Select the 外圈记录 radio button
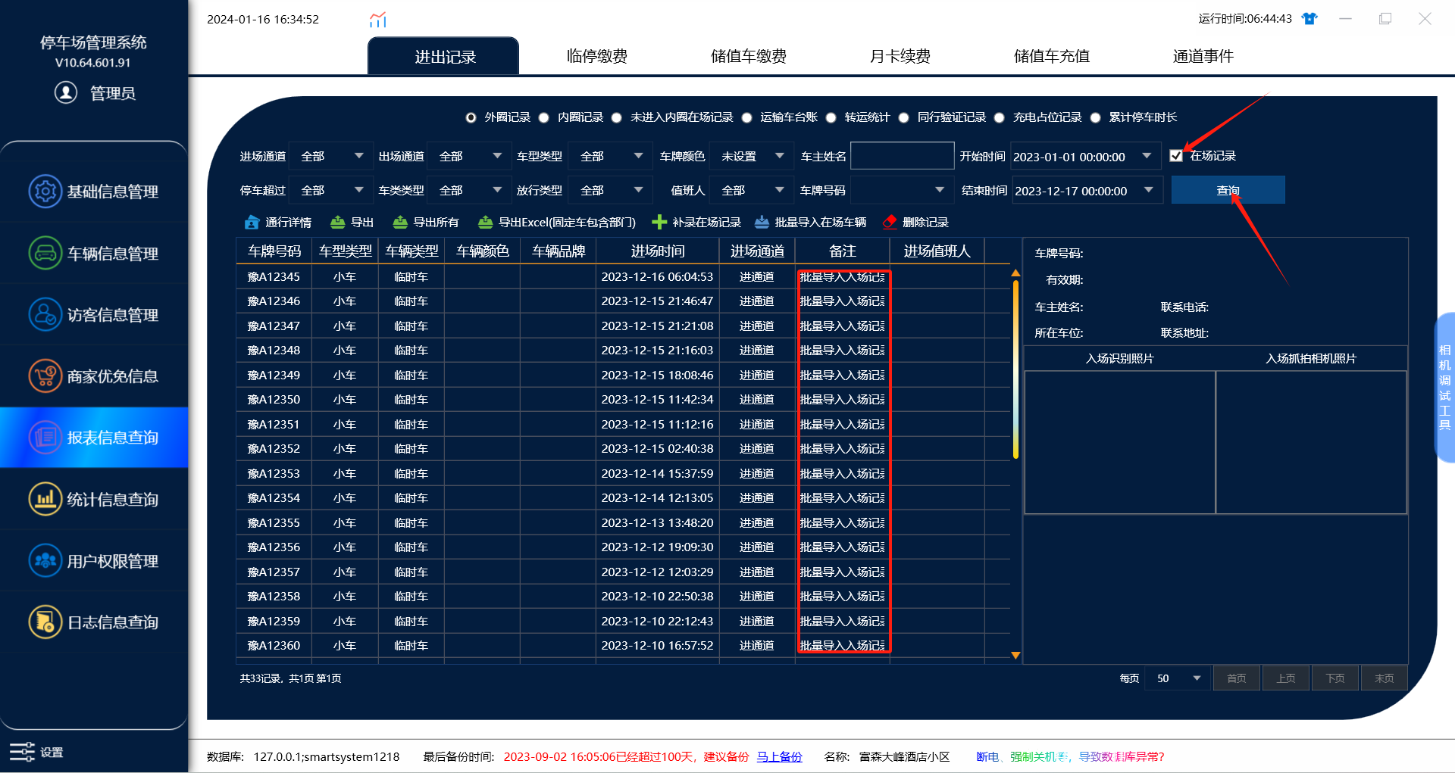 471,117
